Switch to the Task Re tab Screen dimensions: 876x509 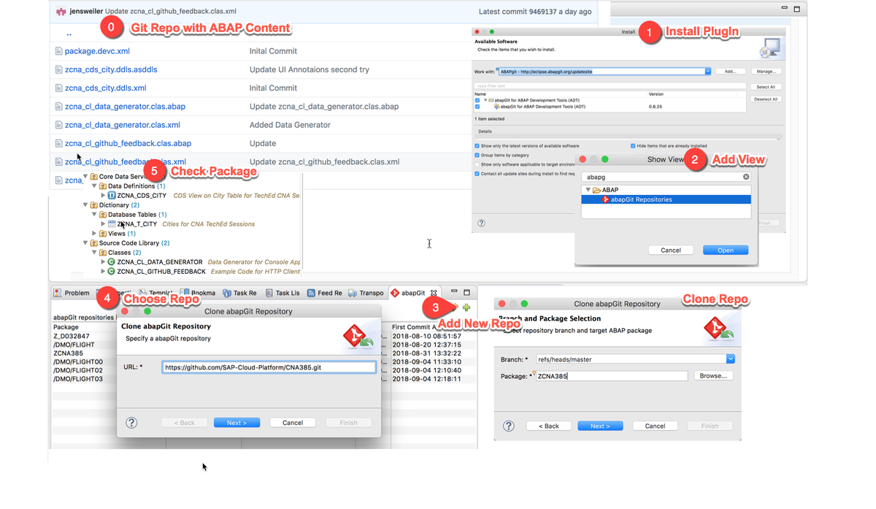coord(239,293)
